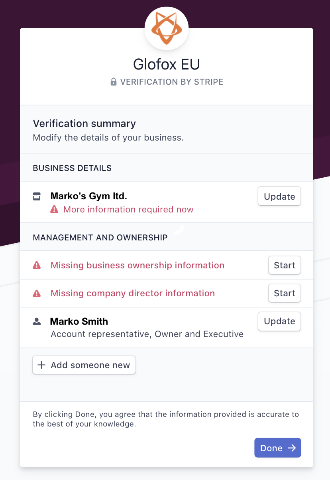
Task: Click the lock icon beside Verification by Stripe
Action: (x=114, y=82)
